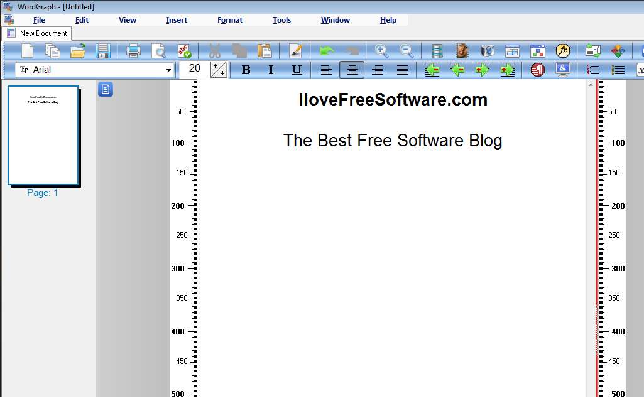644x397 pixels.
Task: Open print preview magnifier page icon
Action: tap(158, 51)
